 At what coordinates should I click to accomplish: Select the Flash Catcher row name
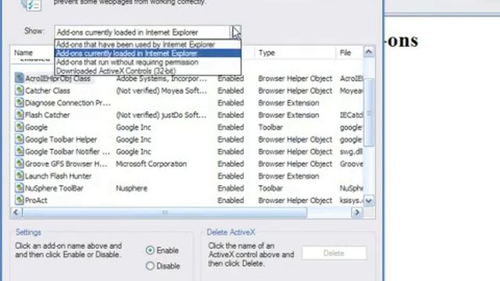point(47,115)
